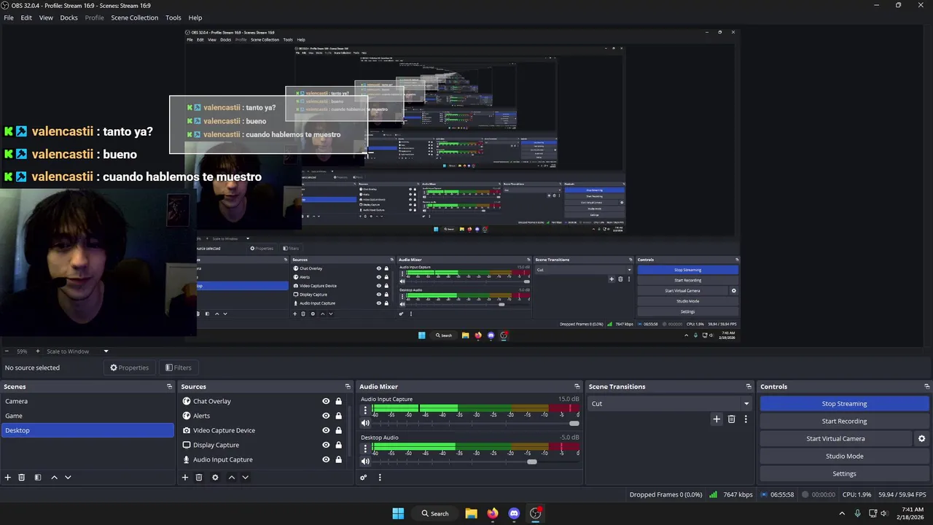Open Audio Input Capture three-dot options
This screenshot has height=525, width=933.
click(x=366, y=411)
